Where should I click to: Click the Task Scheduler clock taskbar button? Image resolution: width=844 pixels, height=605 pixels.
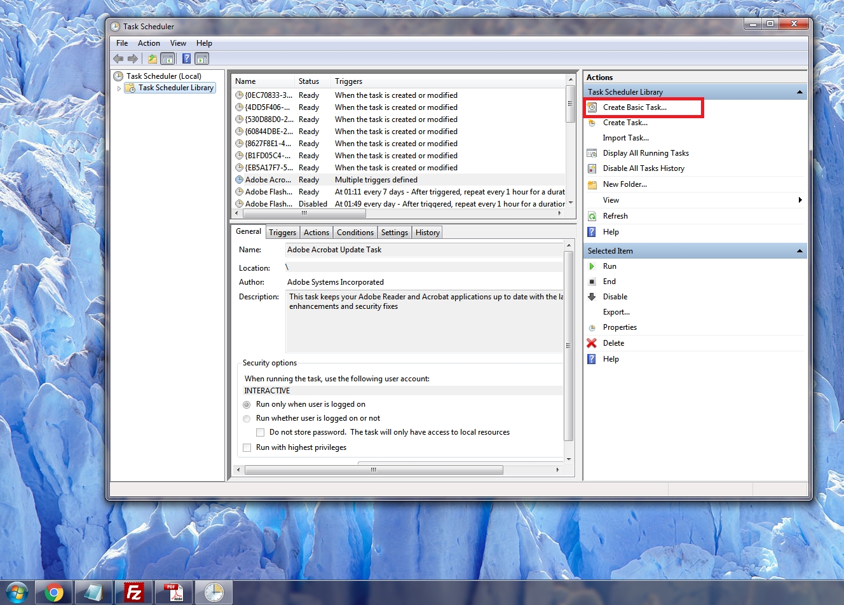tap(214, 593)
